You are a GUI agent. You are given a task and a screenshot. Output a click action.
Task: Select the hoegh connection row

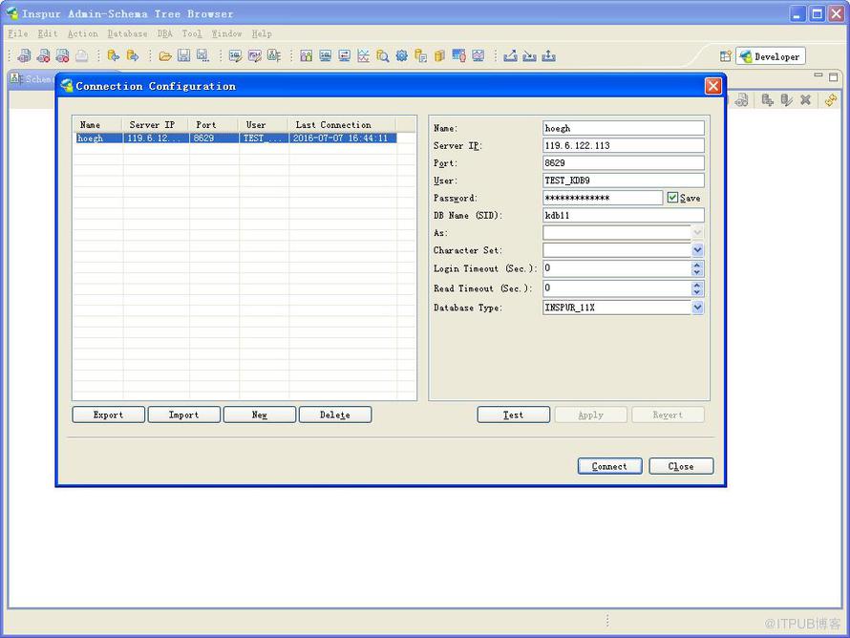point(236,138)
